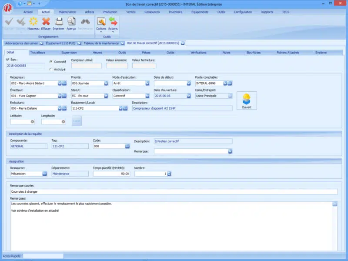Click the Remarque courte text field
The height and width of the screenshot is (261, 348).
tap(174, 191)
